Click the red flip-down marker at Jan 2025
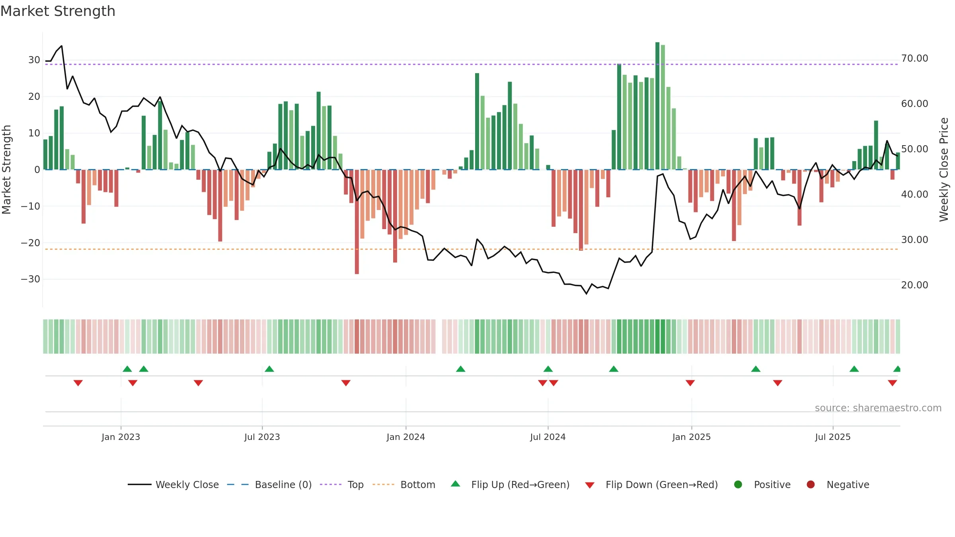 690,383
